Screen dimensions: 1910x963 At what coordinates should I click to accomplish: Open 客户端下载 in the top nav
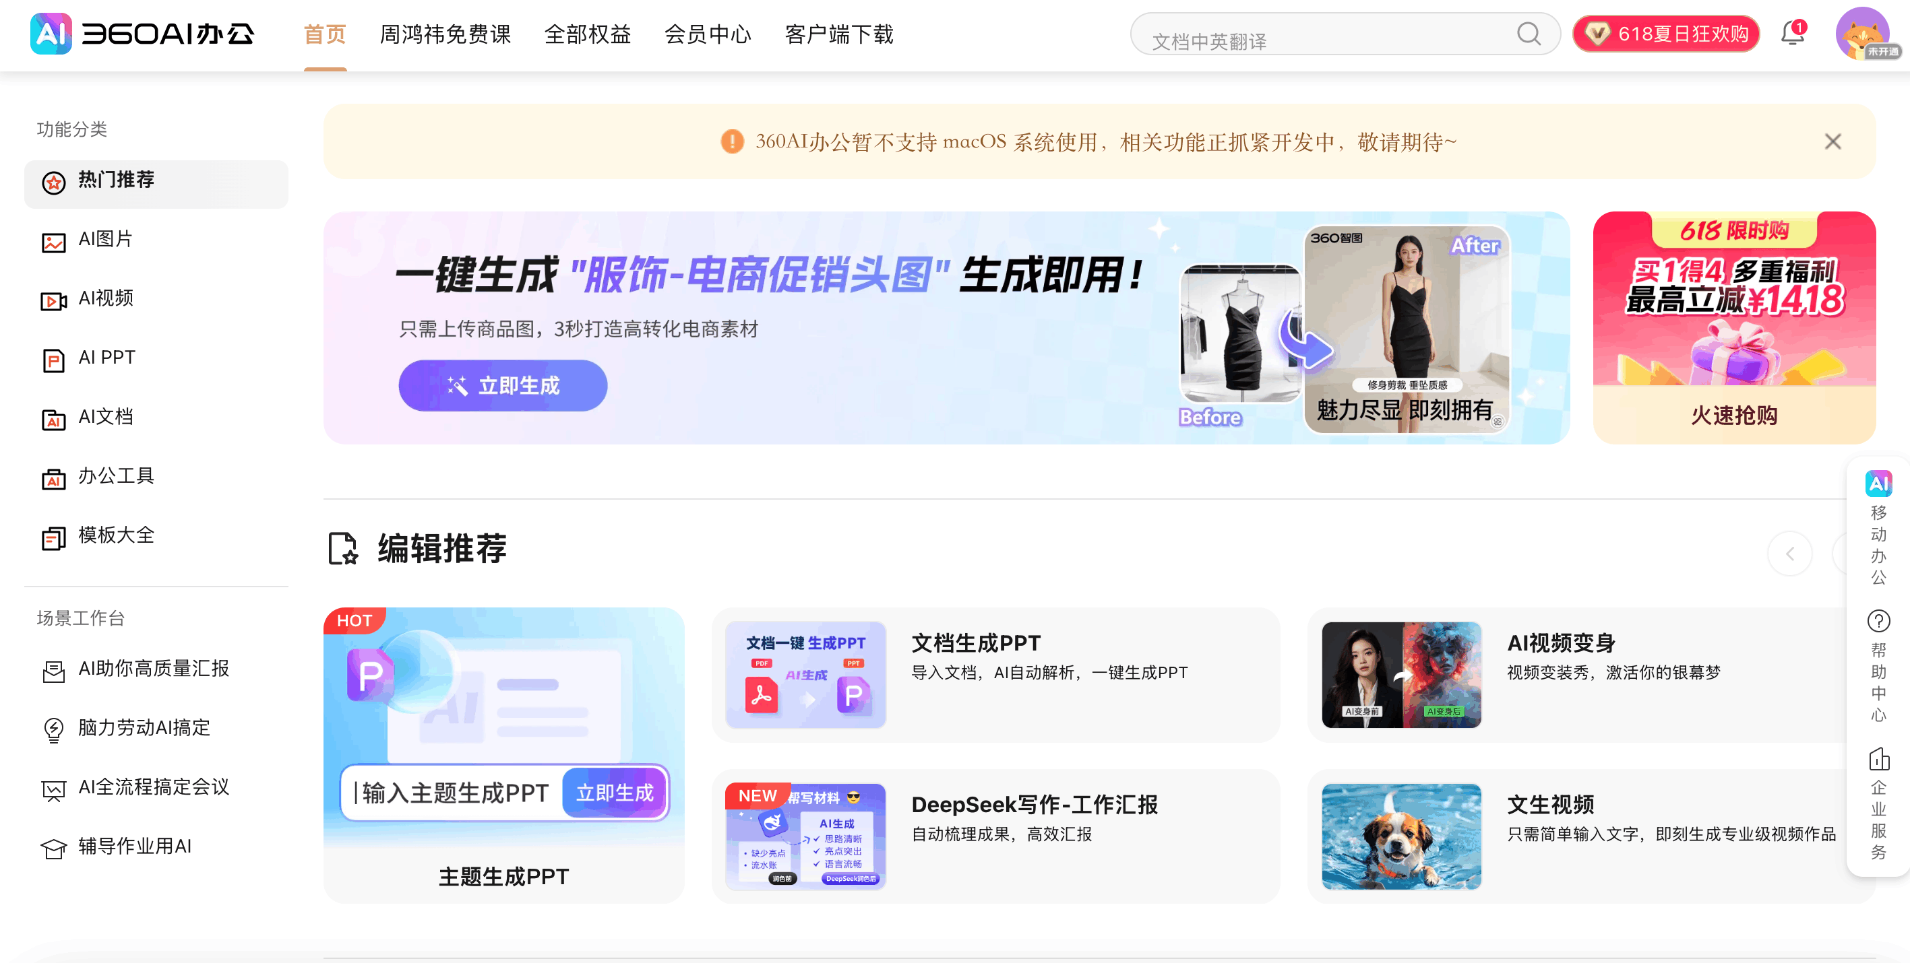pos(838,34)
